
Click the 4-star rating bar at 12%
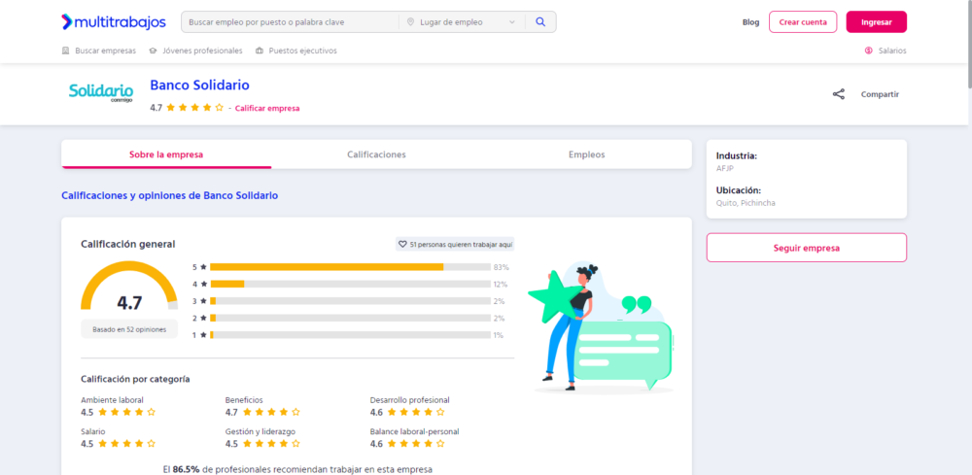tap(350, 284)
